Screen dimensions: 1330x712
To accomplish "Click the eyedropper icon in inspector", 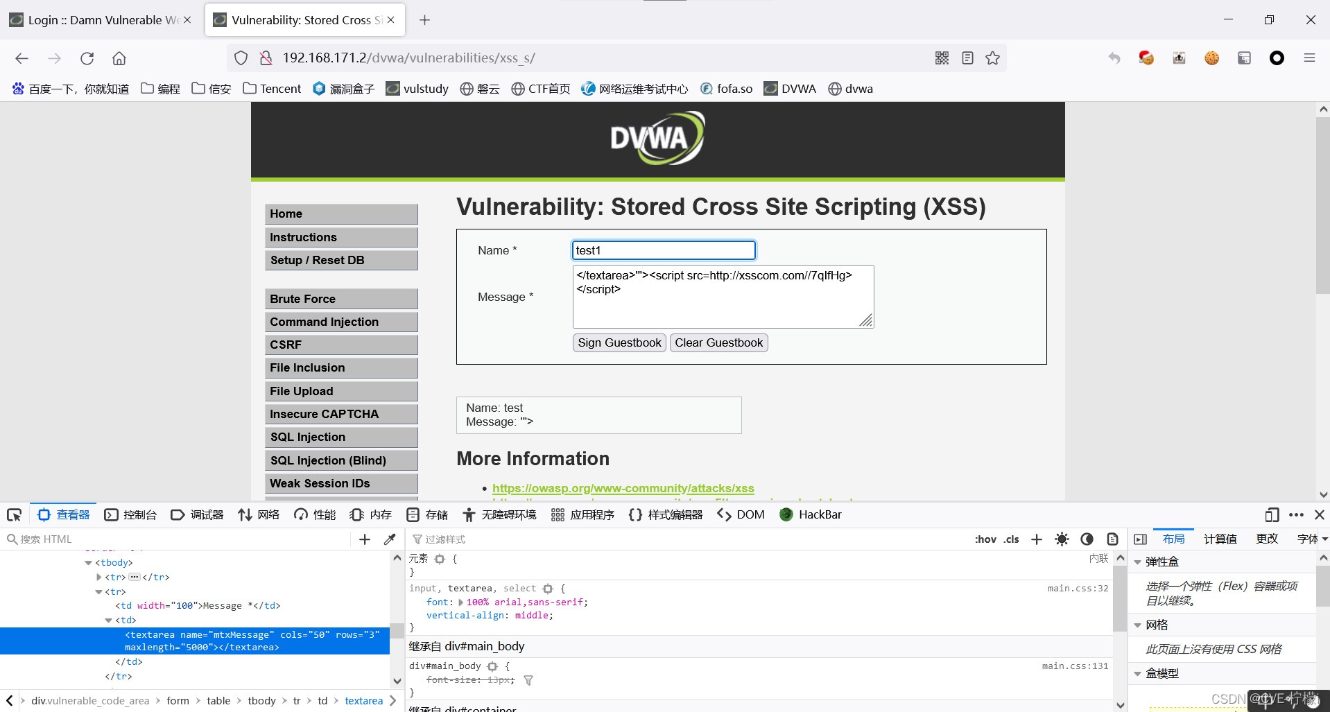I will [390, 539].
